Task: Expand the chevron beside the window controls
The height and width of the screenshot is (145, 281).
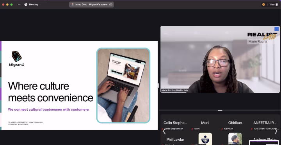Action: click(19, 5)
